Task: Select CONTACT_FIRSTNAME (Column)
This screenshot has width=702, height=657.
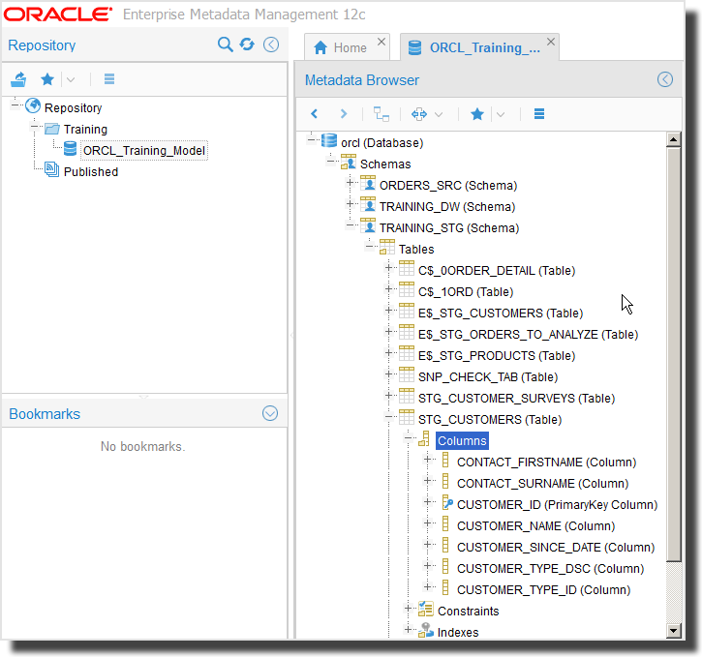Action: 546,463
